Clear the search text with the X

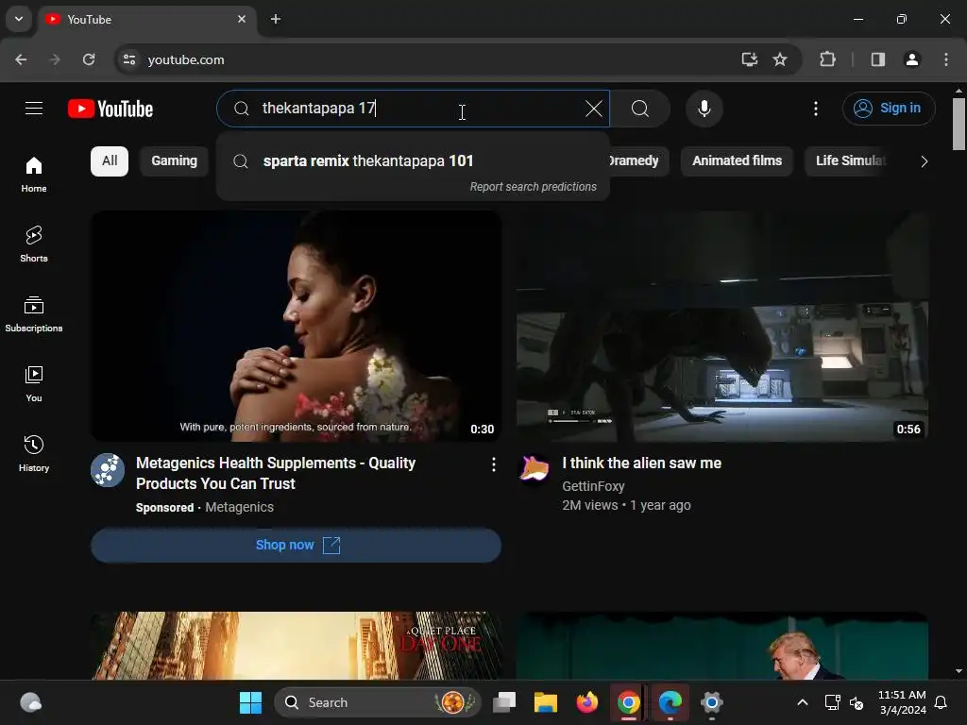[593, 109]
